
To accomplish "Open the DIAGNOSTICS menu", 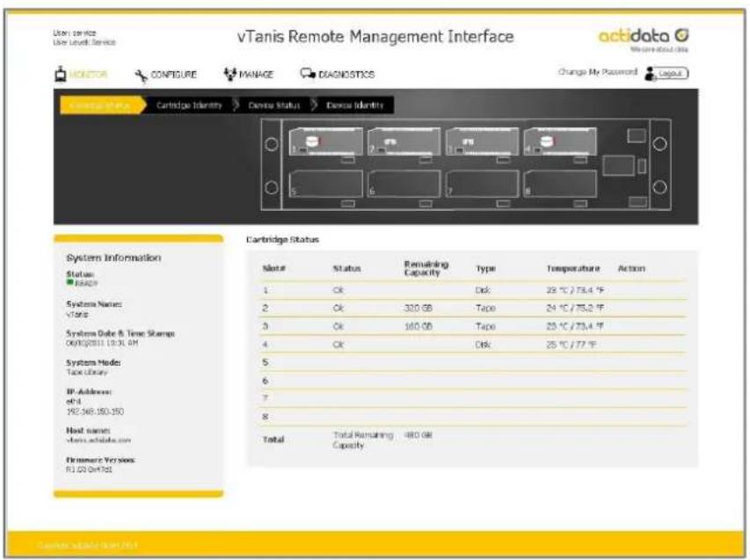I will 346,75.
